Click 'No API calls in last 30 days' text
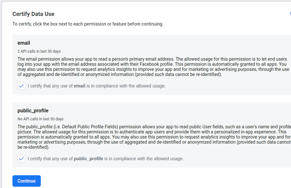Viewport: 291px width, 188px height. tap(40, 119)
